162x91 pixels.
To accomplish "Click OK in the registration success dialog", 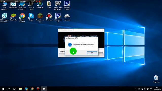I will [92, 53].
